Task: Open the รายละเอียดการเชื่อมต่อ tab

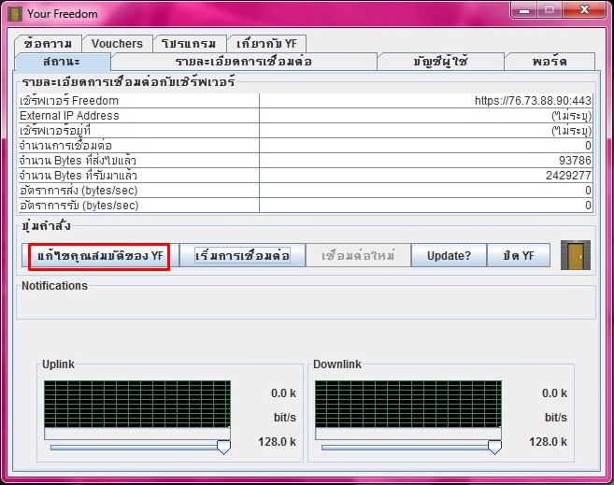Action: tap(244, 62)
